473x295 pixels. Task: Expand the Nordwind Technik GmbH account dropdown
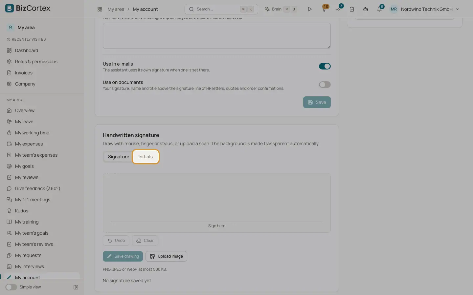(x=430, y=9)
